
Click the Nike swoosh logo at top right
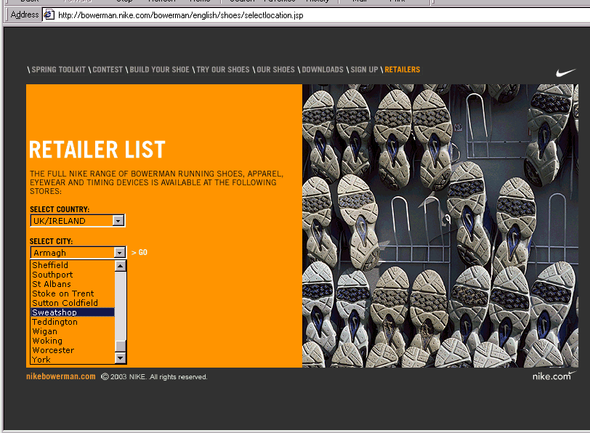tap(565, 72)
